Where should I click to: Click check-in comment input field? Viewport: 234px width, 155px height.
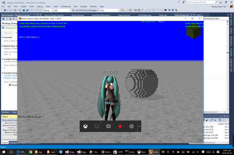(10, 41)
